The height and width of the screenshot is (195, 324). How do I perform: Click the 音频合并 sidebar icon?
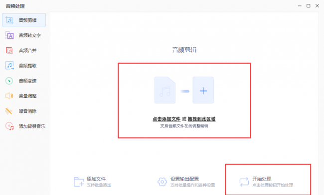9,51
